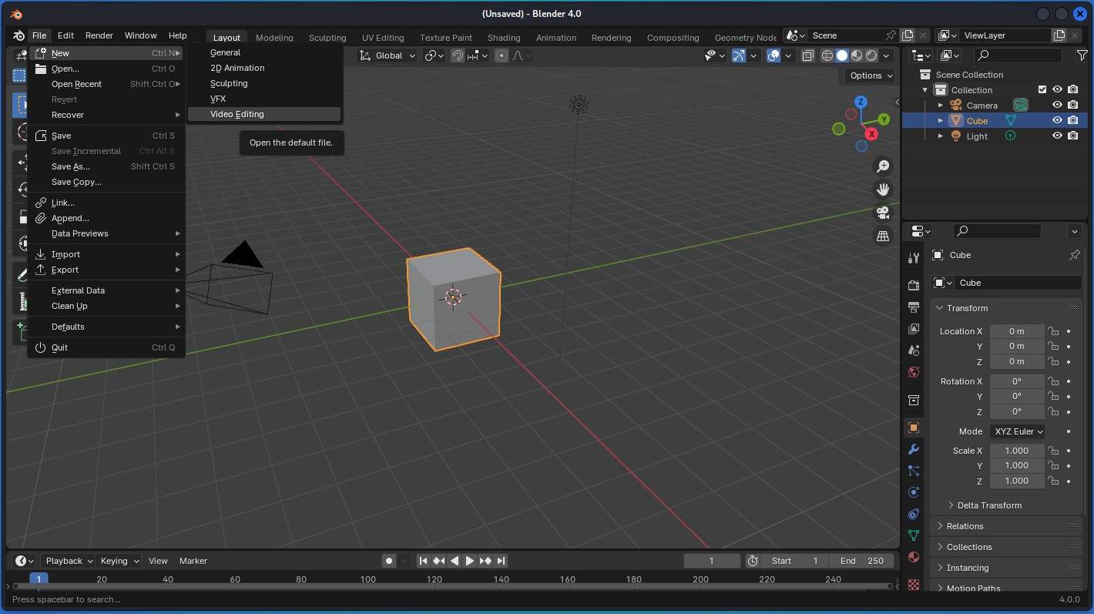This screenshot has height=614, width=1094.
Task: Click the new scene copy icon
Action: (908, 35)
